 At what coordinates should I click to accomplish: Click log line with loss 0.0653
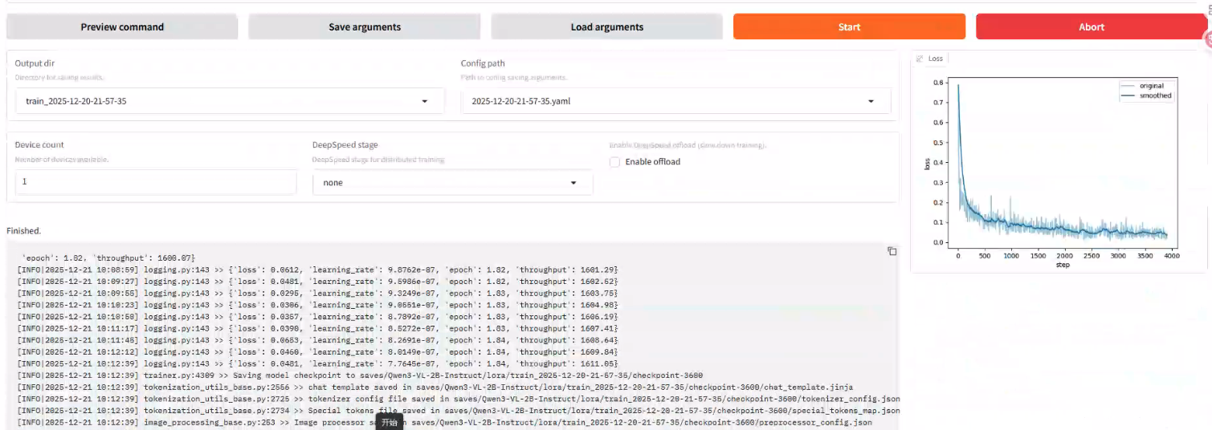[x=317, y=339]
